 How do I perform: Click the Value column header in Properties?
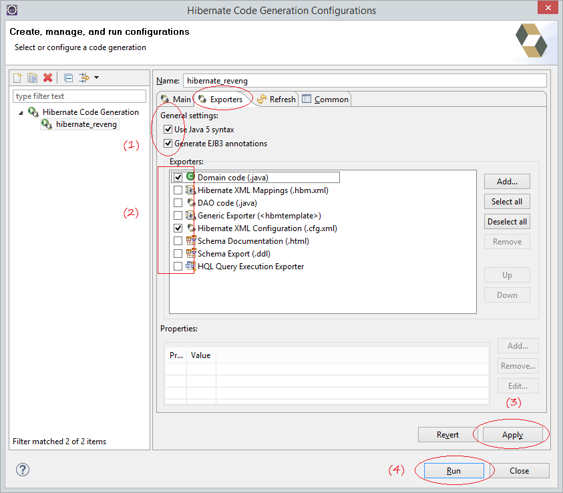tap(201, 355)
